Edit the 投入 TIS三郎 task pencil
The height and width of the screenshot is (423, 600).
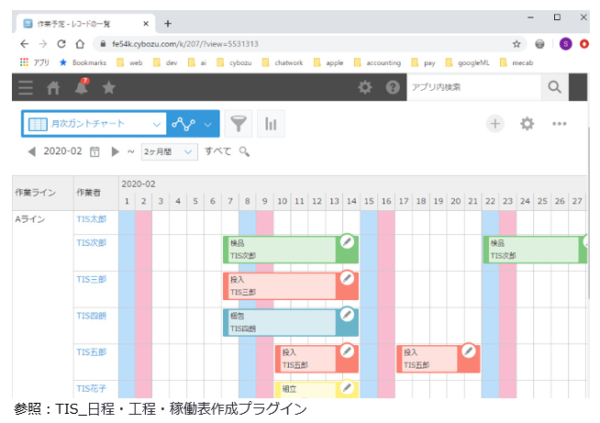point(347,278)
